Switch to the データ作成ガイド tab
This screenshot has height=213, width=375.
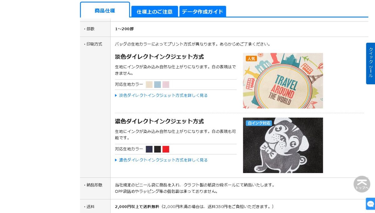click(x=202, y=12)
